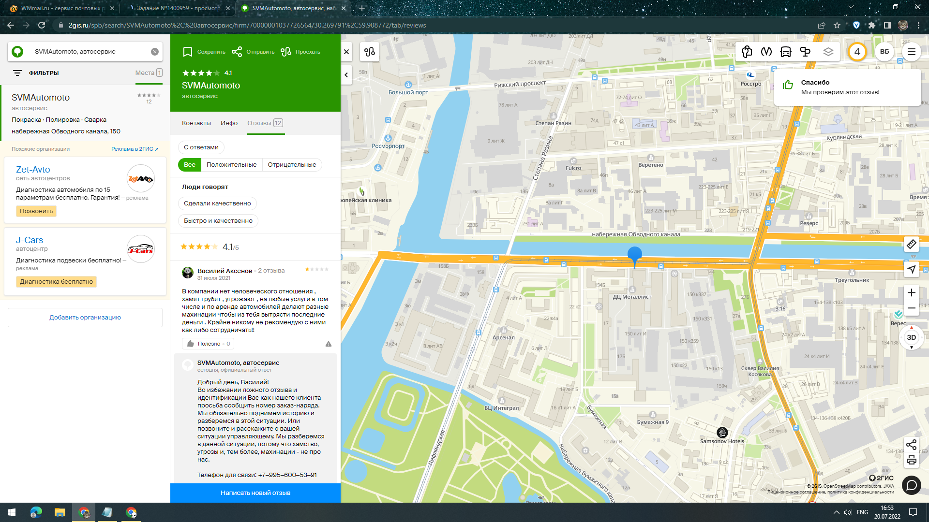The height and width of the screenshot is (522, 929).
Task: Open the Инфо tab
Action: (229, 123)
